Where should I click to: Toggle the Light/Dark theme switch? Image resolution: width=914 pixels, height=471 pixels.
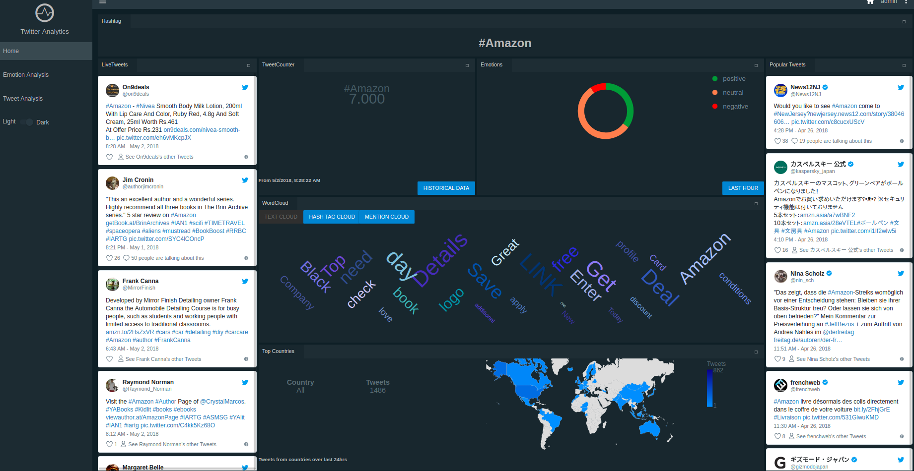coord(27,122)
